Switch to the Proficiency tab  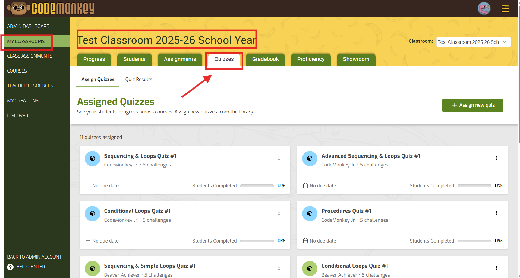click(x=311, y=59)
